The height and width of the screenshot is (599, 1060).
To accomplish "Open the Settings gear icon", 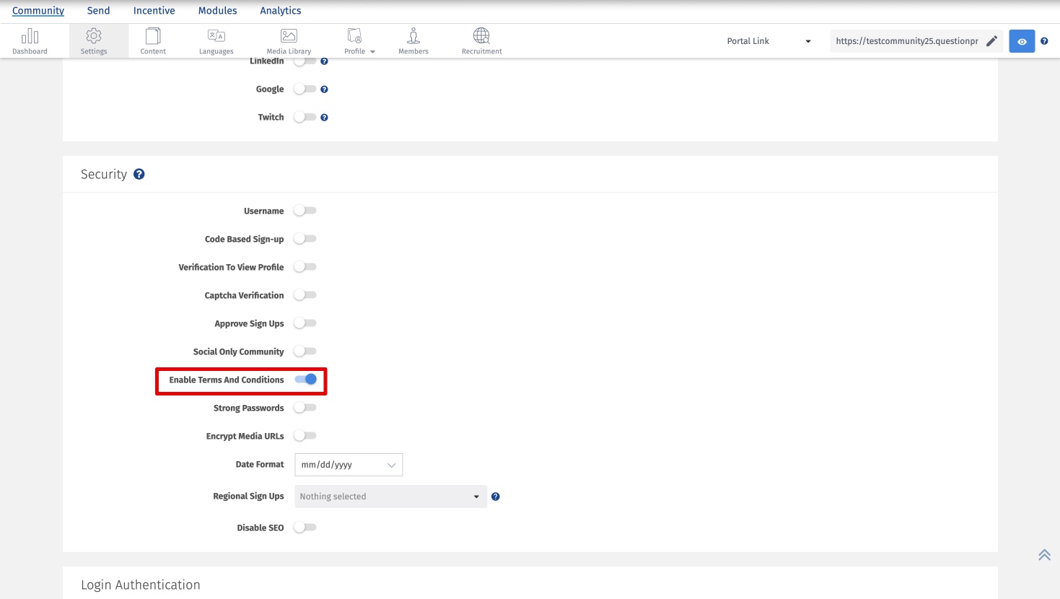I will pyautogui.click(x=94, y=36).
